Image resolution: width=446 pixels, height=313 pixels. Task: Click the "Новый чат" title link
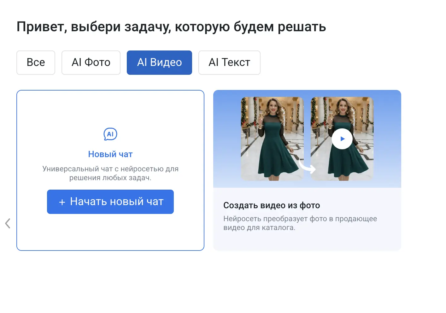[110, 154]
